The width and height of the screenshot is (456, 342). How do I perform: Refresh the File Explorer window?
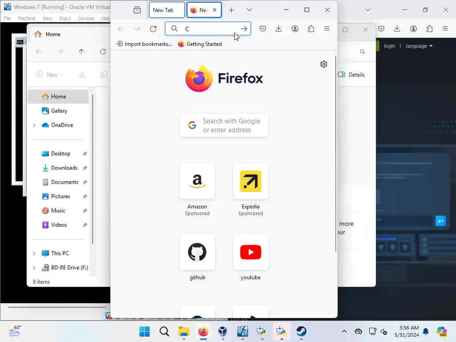[x=103, y=52]
